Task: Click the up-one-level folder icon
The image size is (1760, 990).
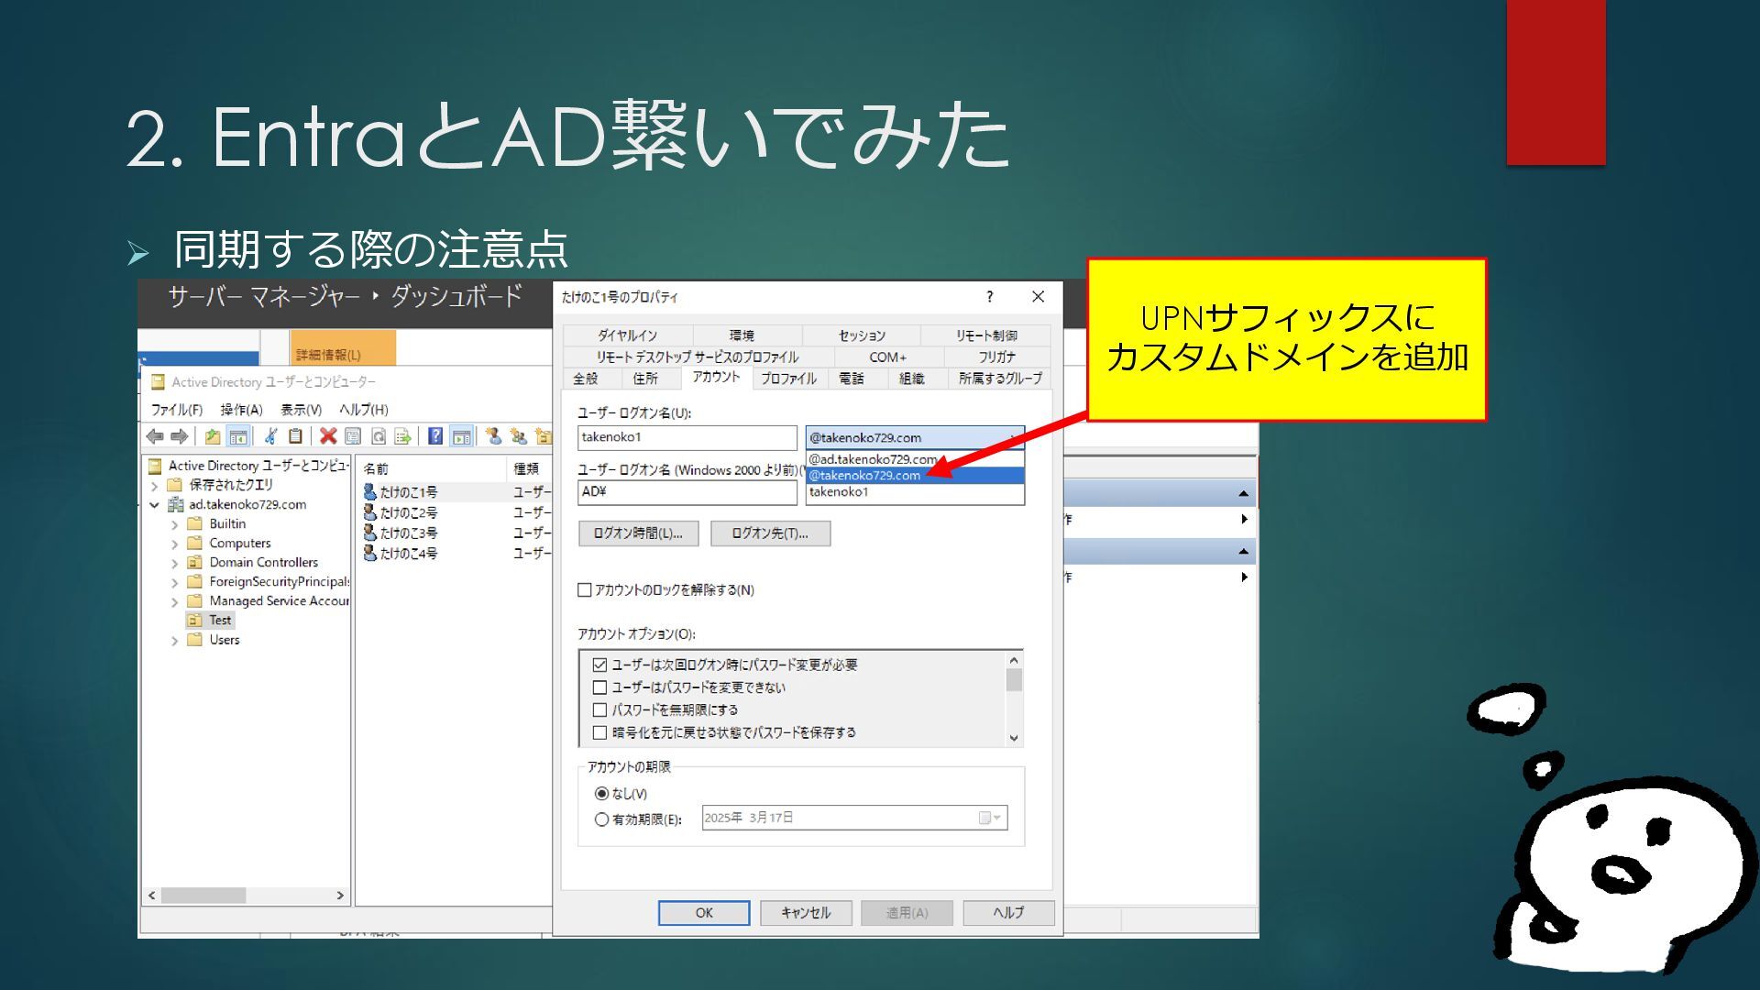Action: point(213,436)
